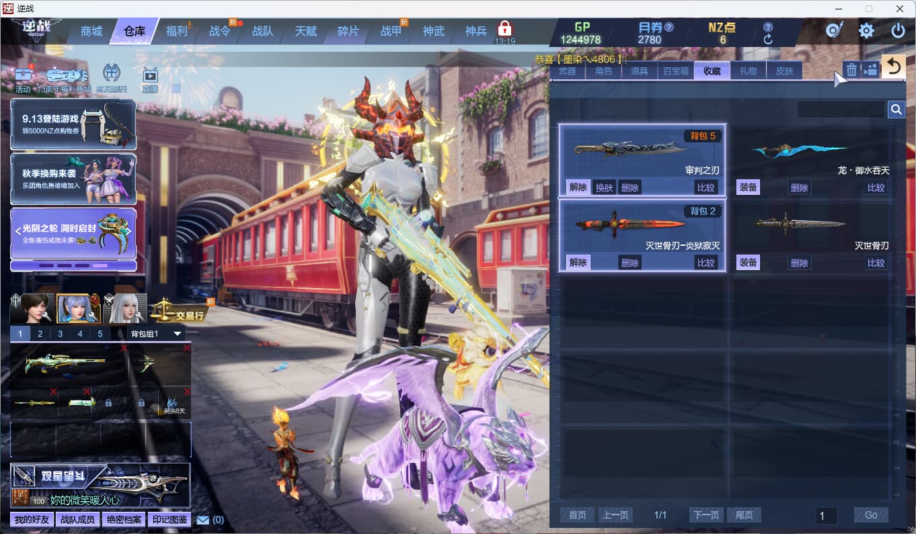
Task: Switch to backpack slot 3 tab
Action: (61, 334)
